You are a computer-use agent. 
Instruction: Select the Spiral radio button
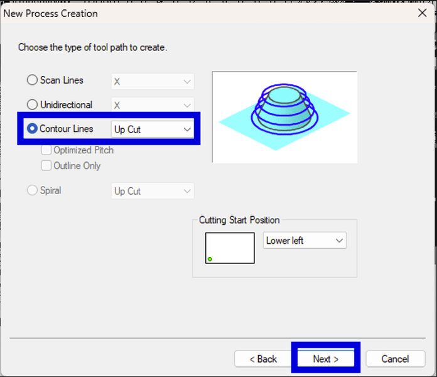32,190
